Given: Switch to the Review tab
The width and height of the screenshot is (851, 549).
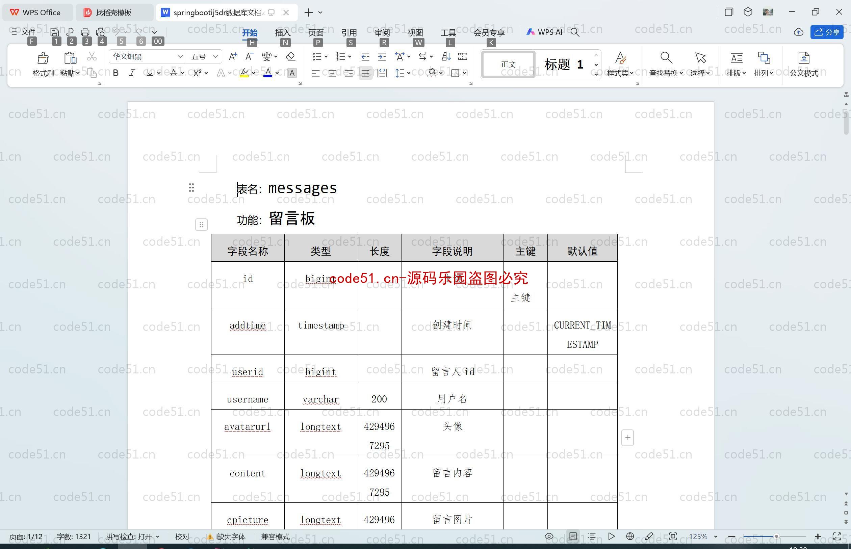Looking at the screenshot, I should click(382, 33).
